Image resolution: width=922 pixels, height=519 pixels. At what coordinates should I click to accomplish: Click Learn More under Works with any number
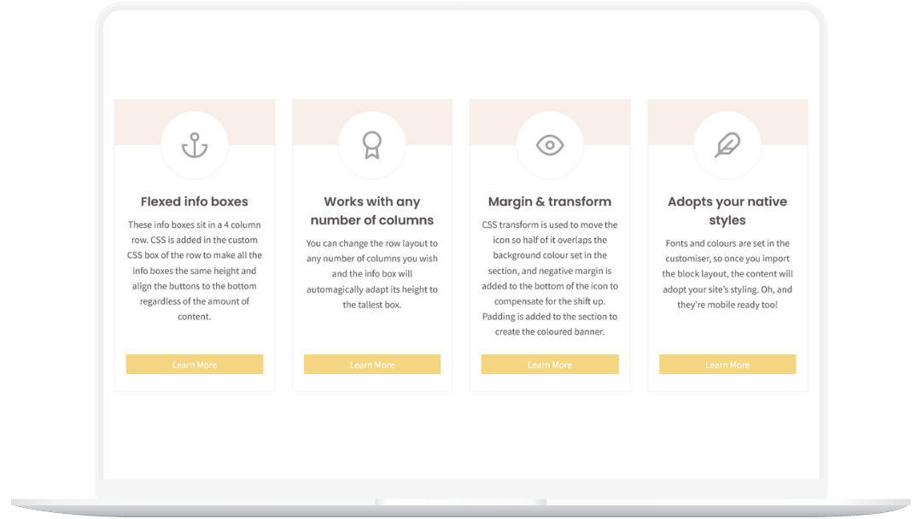(372, 364)
